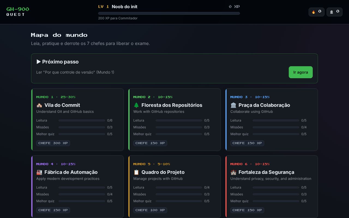This screenshot has height=218, width=349.
Task: Click the Leitura progress bar in Fábrica de Automação
Action: click(82, 187)
